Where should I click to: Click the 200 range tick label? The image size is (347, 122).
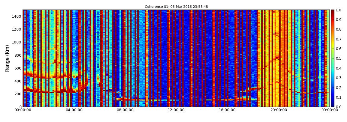(x=18, y=94)
